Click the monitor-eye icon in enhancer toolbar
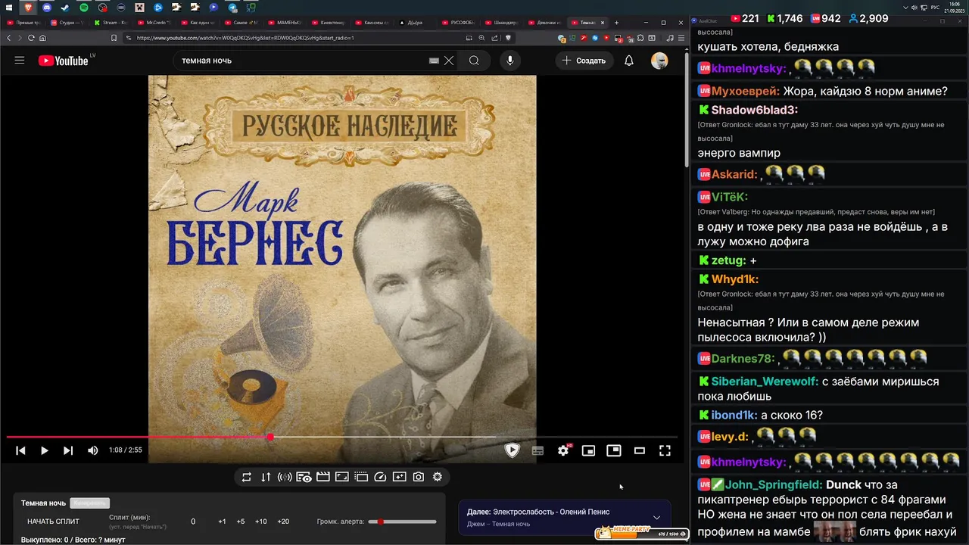Screen dimensions: 969x545 point(304,477)
